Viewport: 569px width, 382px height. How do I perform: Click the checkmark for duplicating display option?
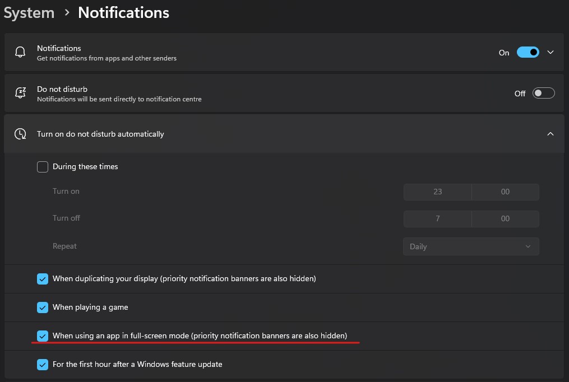(43, 278)
